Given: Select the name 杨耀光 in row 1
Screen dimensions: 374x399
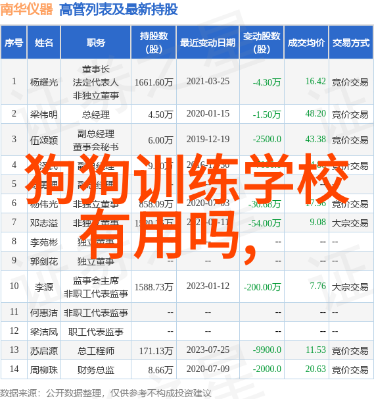Looking at the screenshot, I should (x=44, y=82).
